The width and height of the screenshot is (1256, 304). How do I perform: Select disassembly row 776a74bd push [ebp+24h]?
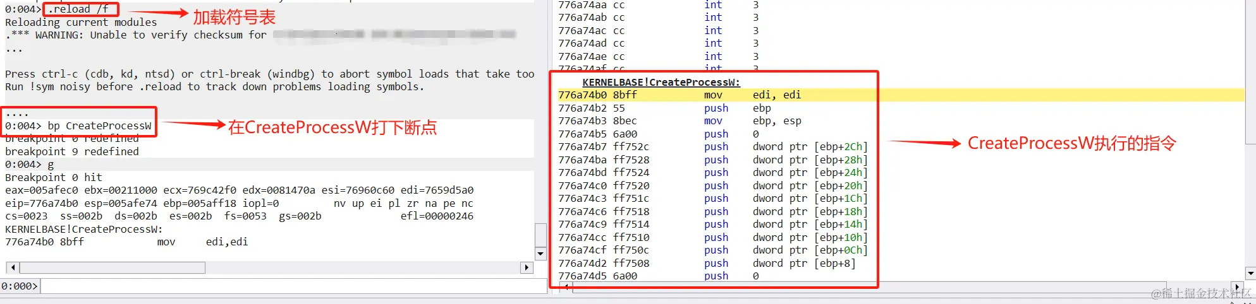(713, 173)
